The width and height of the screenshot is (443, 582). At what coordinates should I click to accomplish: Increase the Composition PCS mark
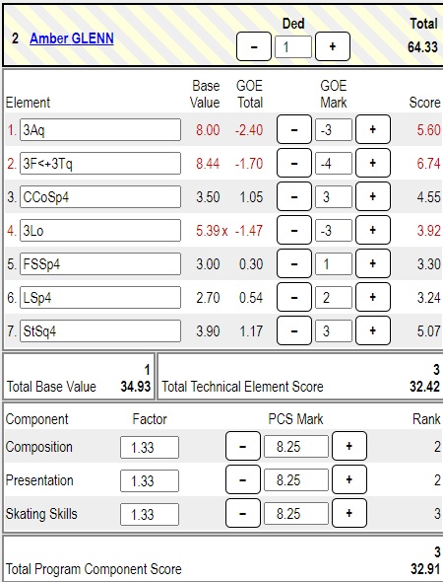(x=349, y=446)
